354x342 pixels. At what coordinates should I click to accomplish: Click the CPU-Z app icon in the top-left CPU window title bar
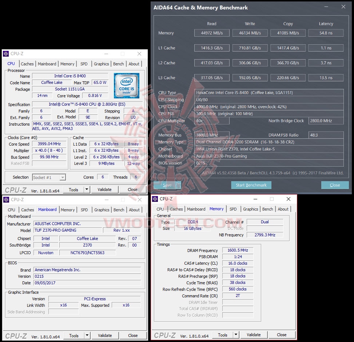6,54
